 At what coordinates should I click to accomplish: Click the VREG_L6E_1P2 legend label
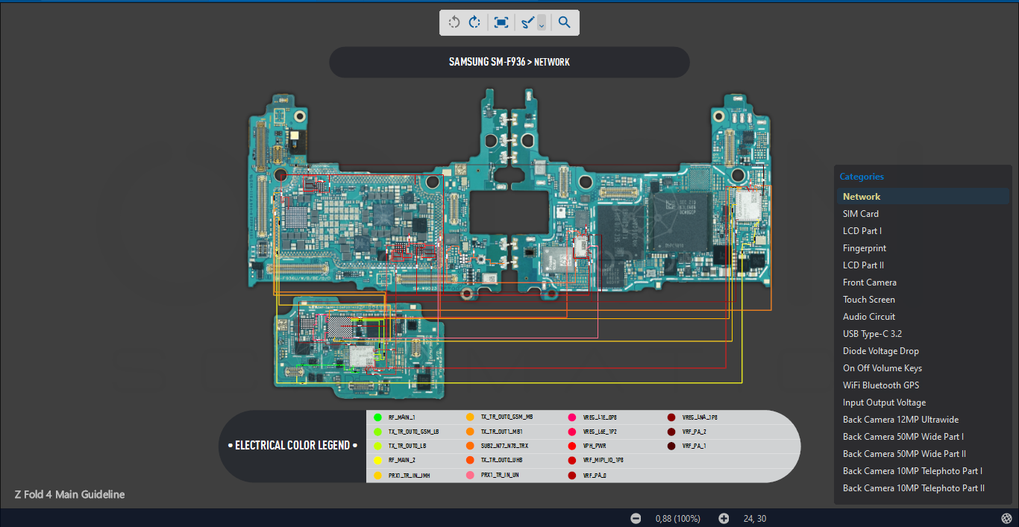tap(600, 432)
